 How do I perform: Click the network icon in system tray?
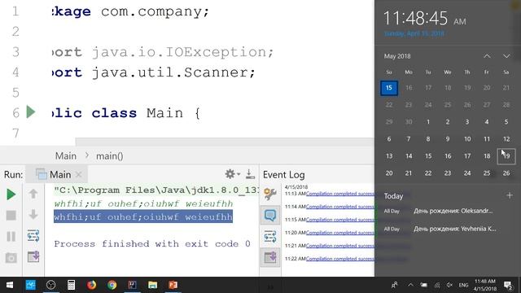point(437,285)
